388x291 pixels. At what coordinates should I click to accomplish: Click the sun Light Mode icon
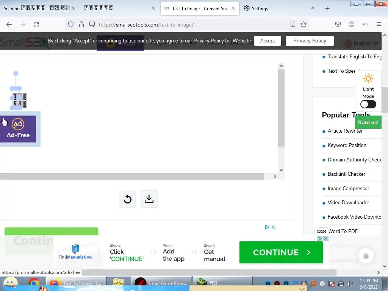click(x=368, y=78)
